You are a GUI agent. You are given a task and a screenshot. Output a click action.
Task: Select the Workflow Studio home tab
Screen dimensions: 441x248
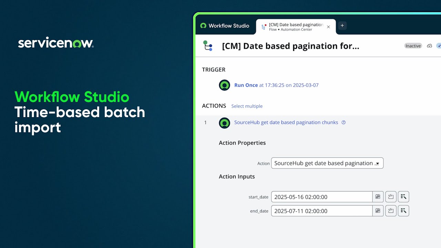[x=225, y=25]
